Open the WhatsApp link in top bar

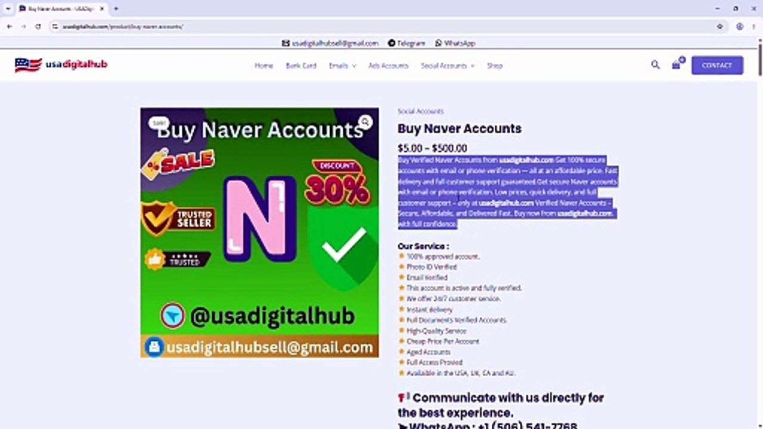coord(455,43)
